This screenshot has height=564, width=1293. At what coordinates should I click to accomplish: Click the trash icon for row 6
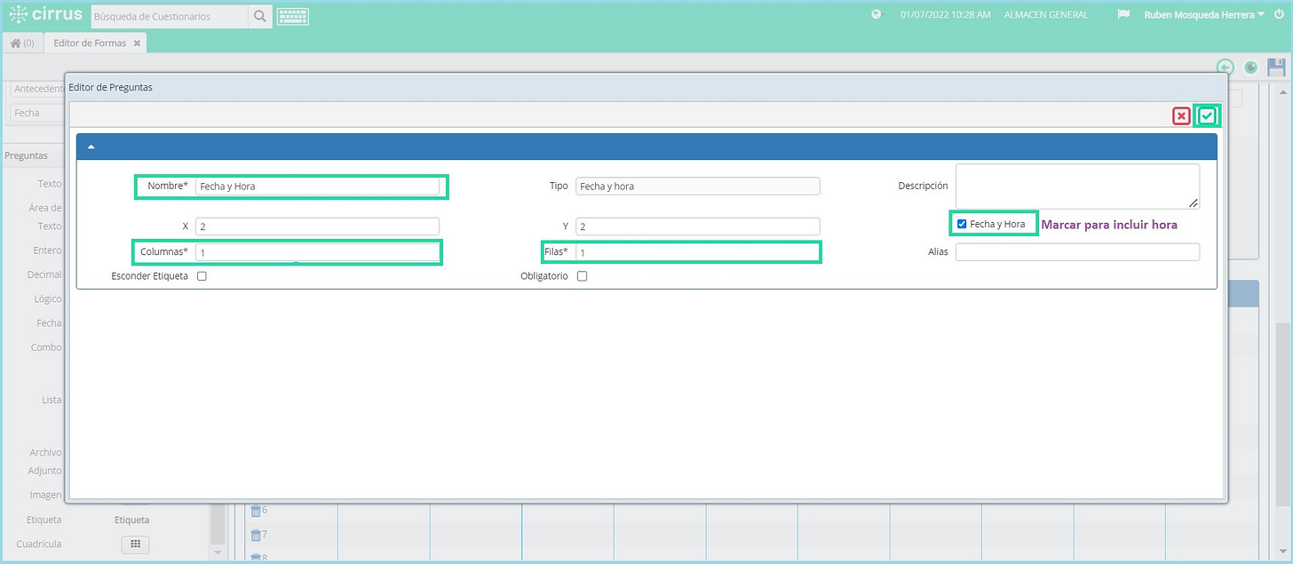pos(256,510)
